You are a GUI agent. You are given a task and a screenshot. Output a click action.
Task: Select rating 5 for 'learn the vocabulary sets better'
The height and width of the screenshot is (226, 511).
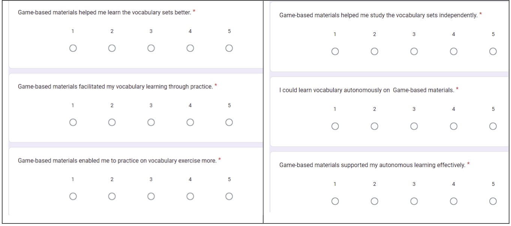pyautogui.click(x=229, y=48)
